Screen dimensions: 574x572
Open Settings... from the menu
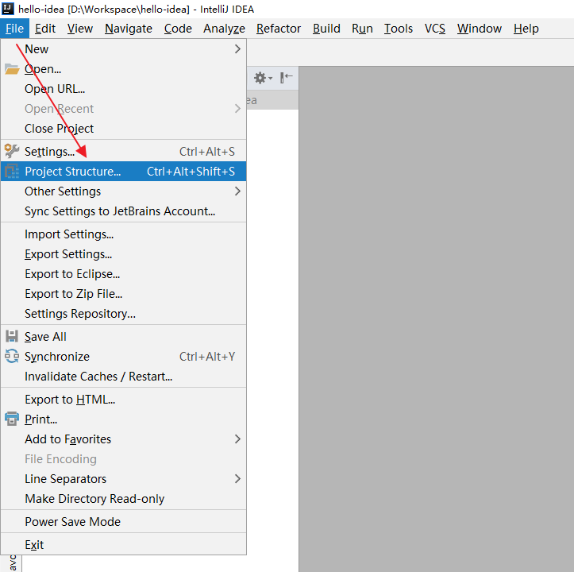123,151
